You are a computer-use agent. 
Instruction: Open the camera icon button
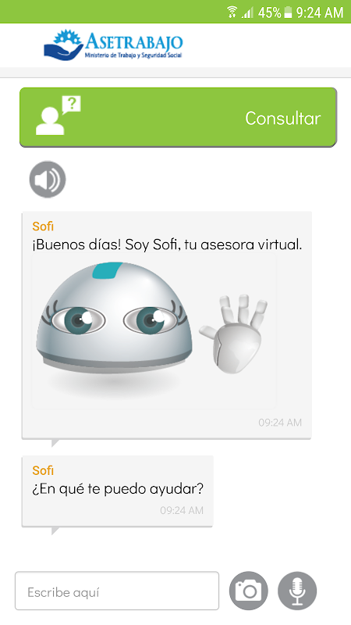(x=249, y=591)
